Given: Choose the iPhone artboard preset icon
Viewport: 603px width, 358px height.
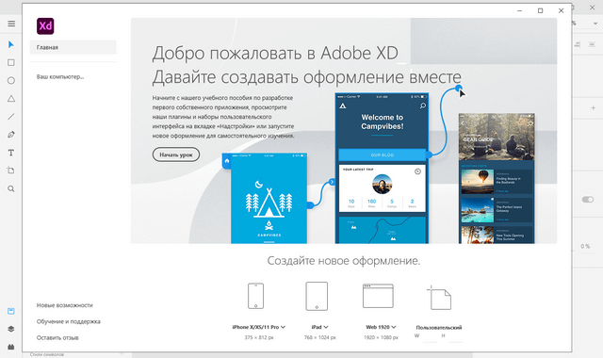Looking at the screenshot, I should (x=255, y=296).
